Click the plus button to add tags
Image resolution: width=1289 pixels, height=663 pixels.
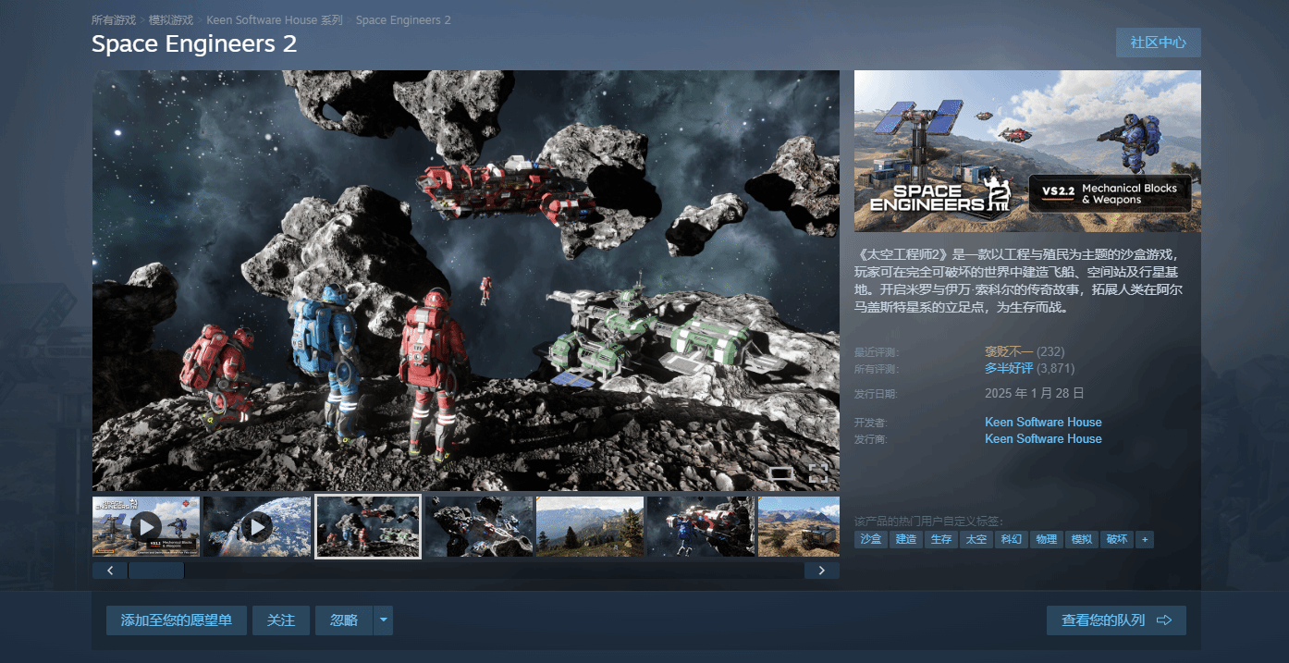[x=1144, y=539]
